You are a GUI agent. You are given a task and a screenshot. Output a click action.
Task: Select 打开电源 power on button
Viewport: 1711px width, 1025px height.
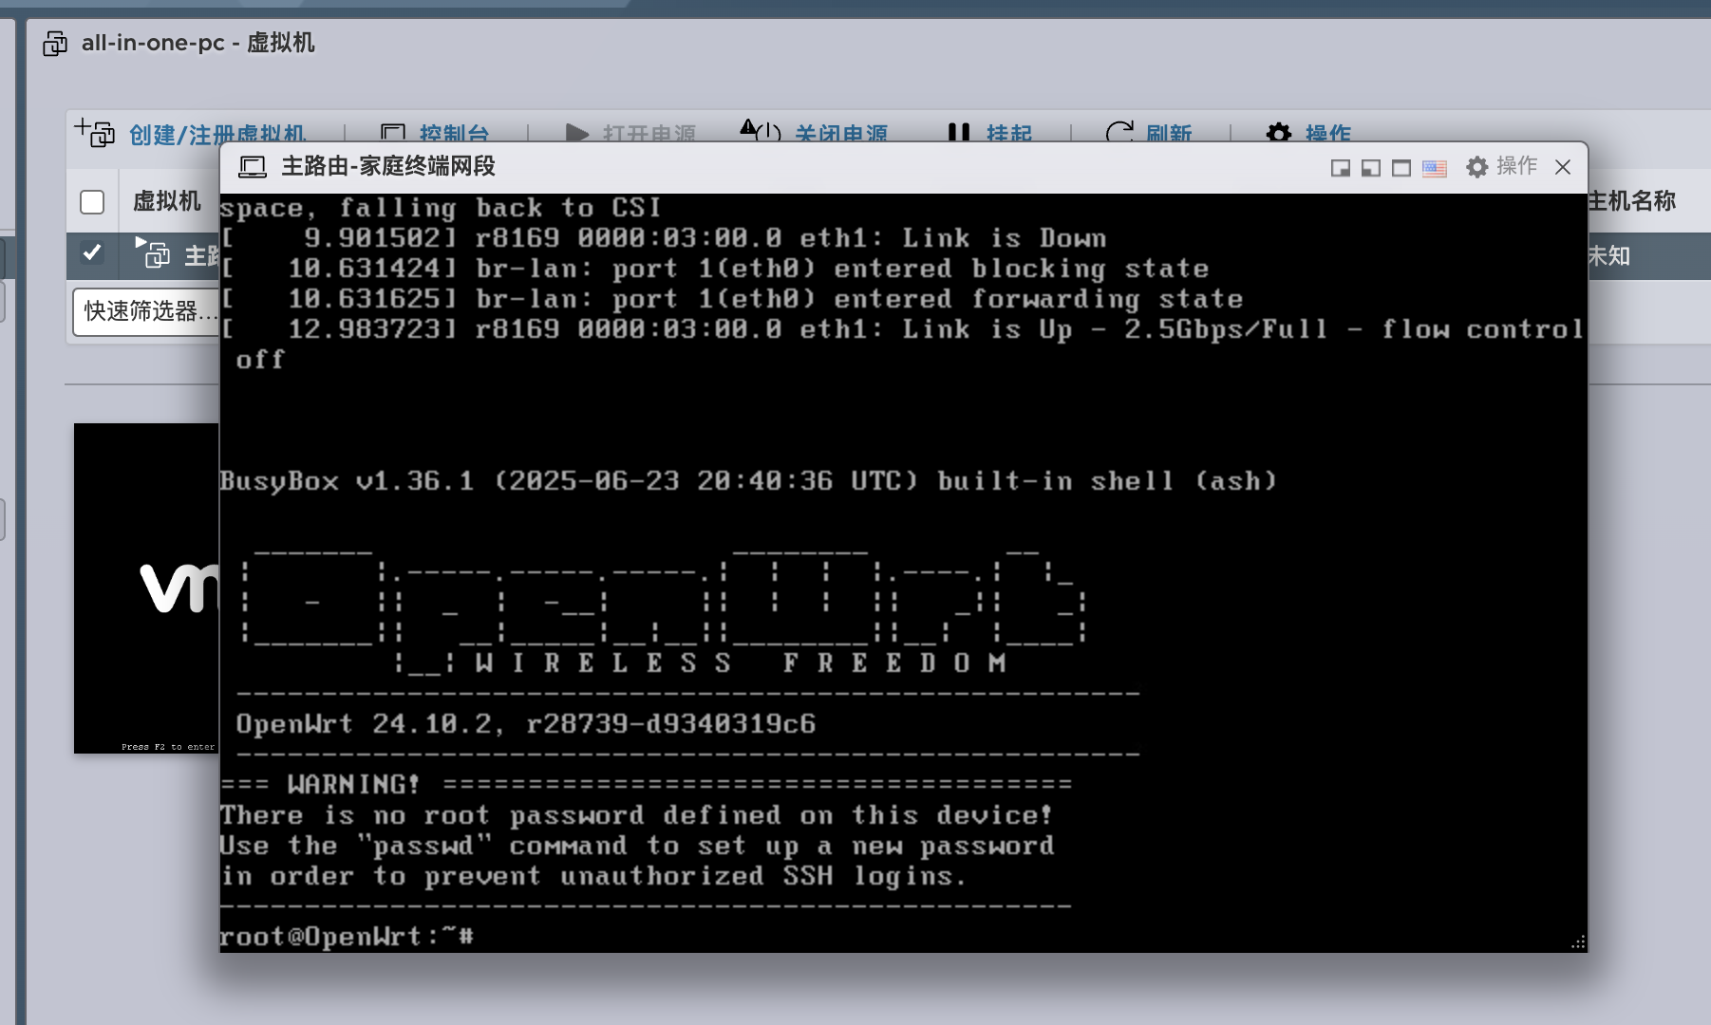(x=649, y=133)
